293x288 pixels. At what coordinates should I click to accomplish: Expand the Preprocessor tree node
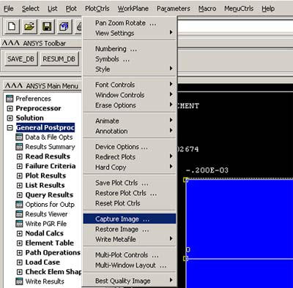[x=10, y=108]
